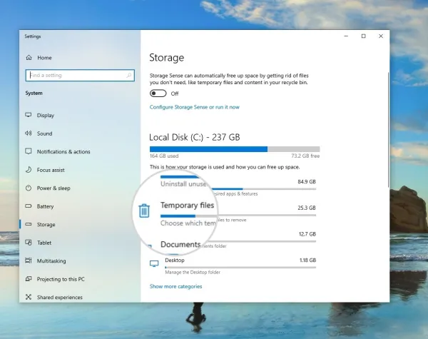Minimize the Settings window
Viewport: 428px width, 339px height.
pos(346,36)
